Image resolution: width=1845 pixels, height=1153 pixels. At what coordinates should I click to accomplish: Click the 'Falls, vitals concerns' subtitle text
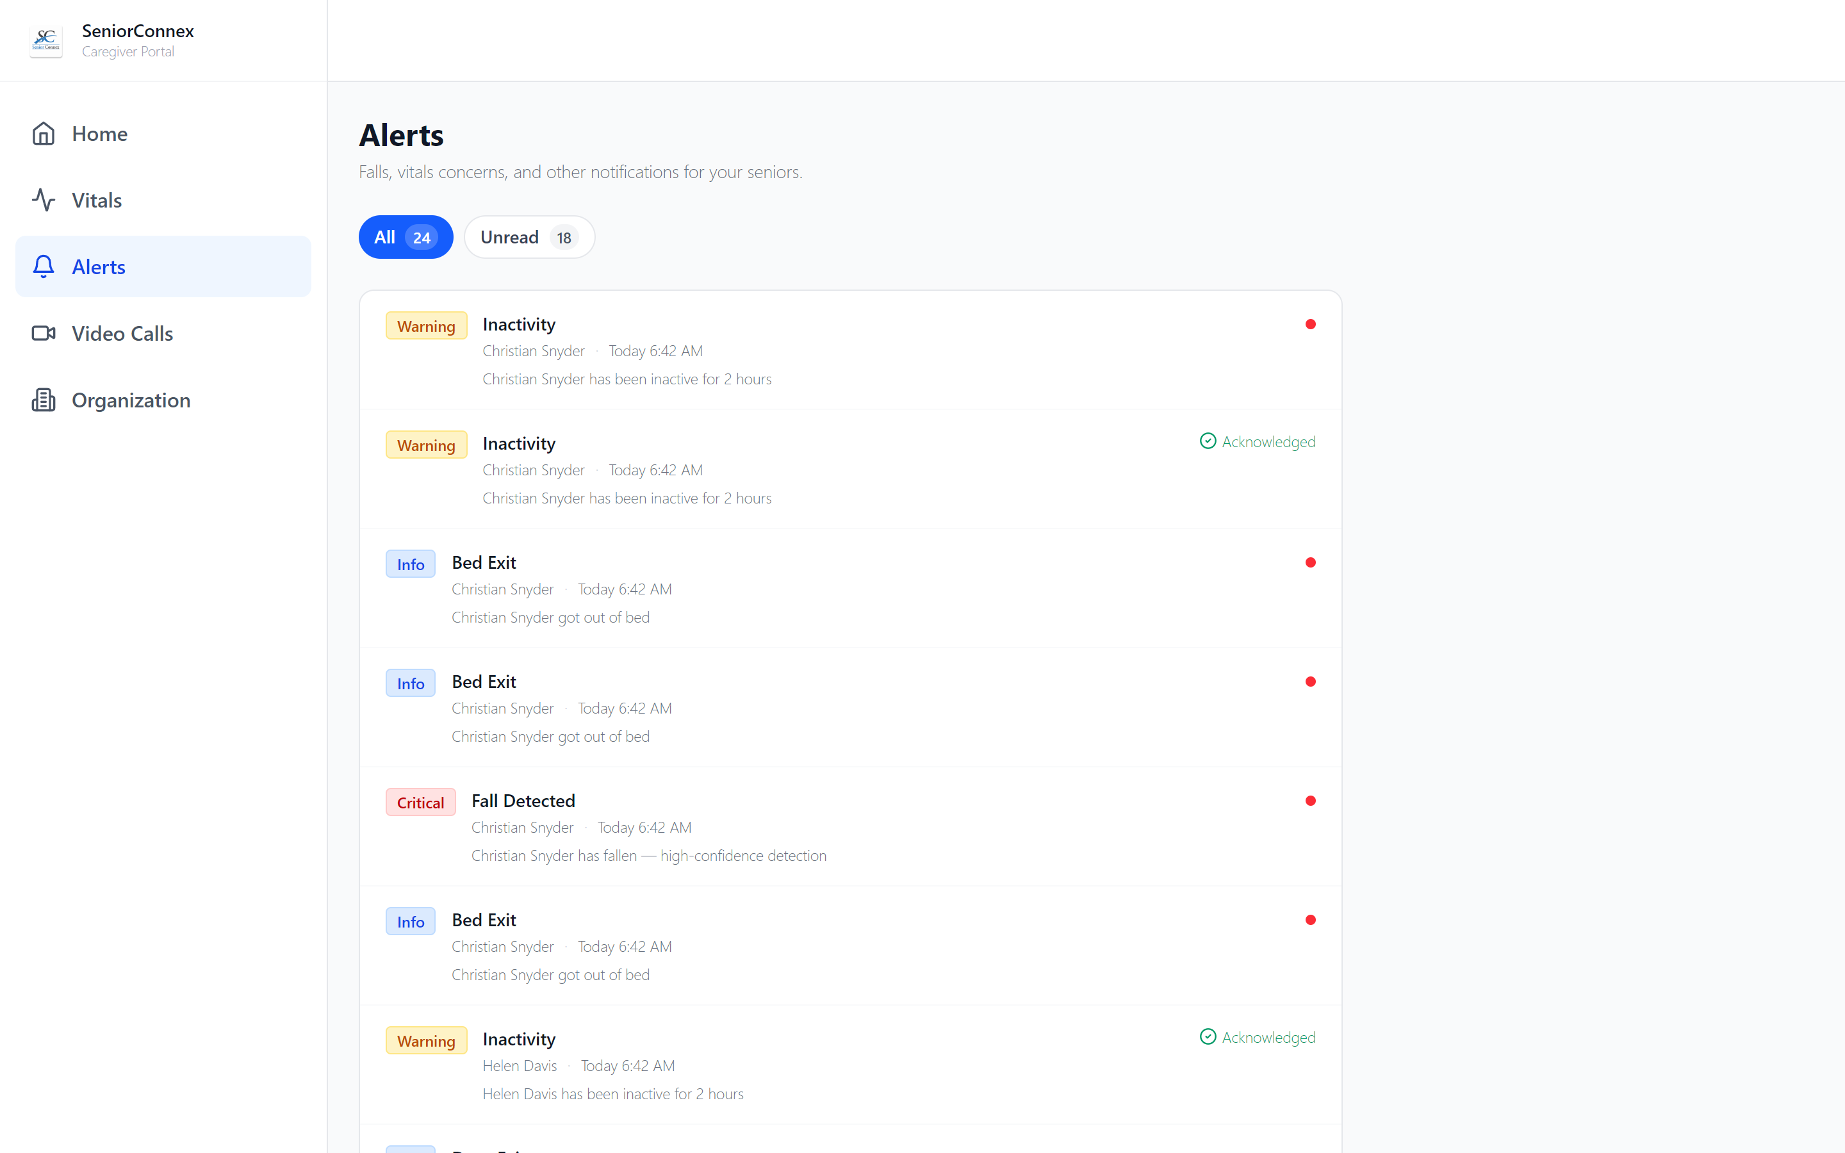coord(581,172)
